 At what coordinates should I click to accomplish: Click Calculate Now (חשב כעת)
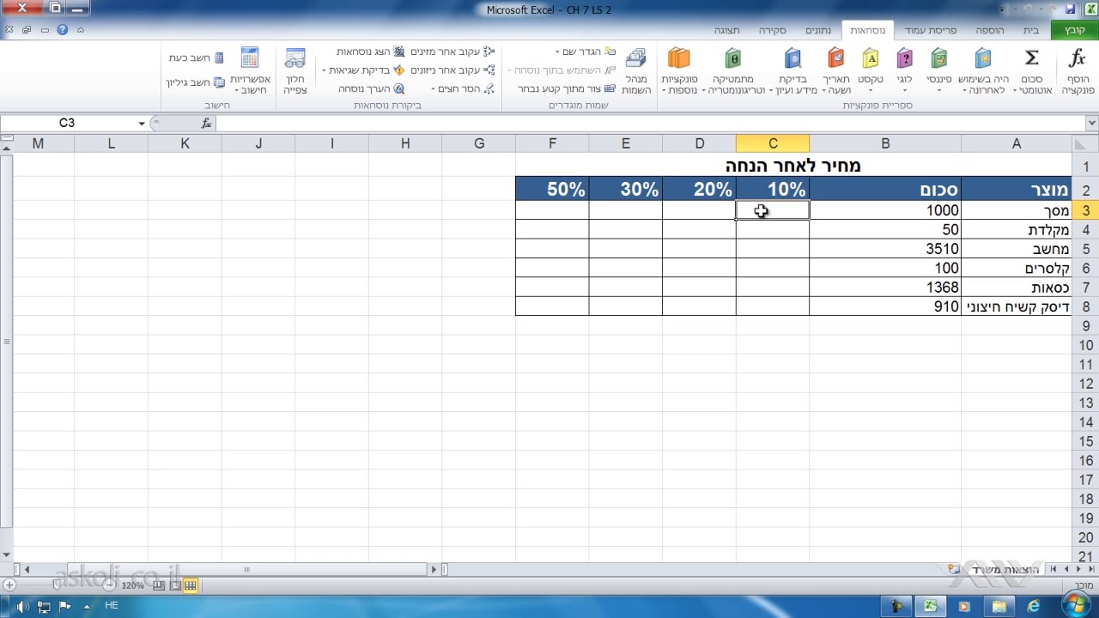point(196,58)
